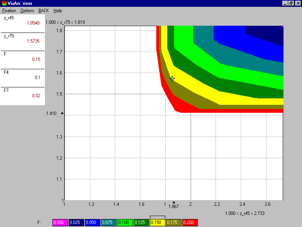Select the bright green 0.100 swatch
The width and height of the screenshot is (302, 227).
(x=125, y=222)
